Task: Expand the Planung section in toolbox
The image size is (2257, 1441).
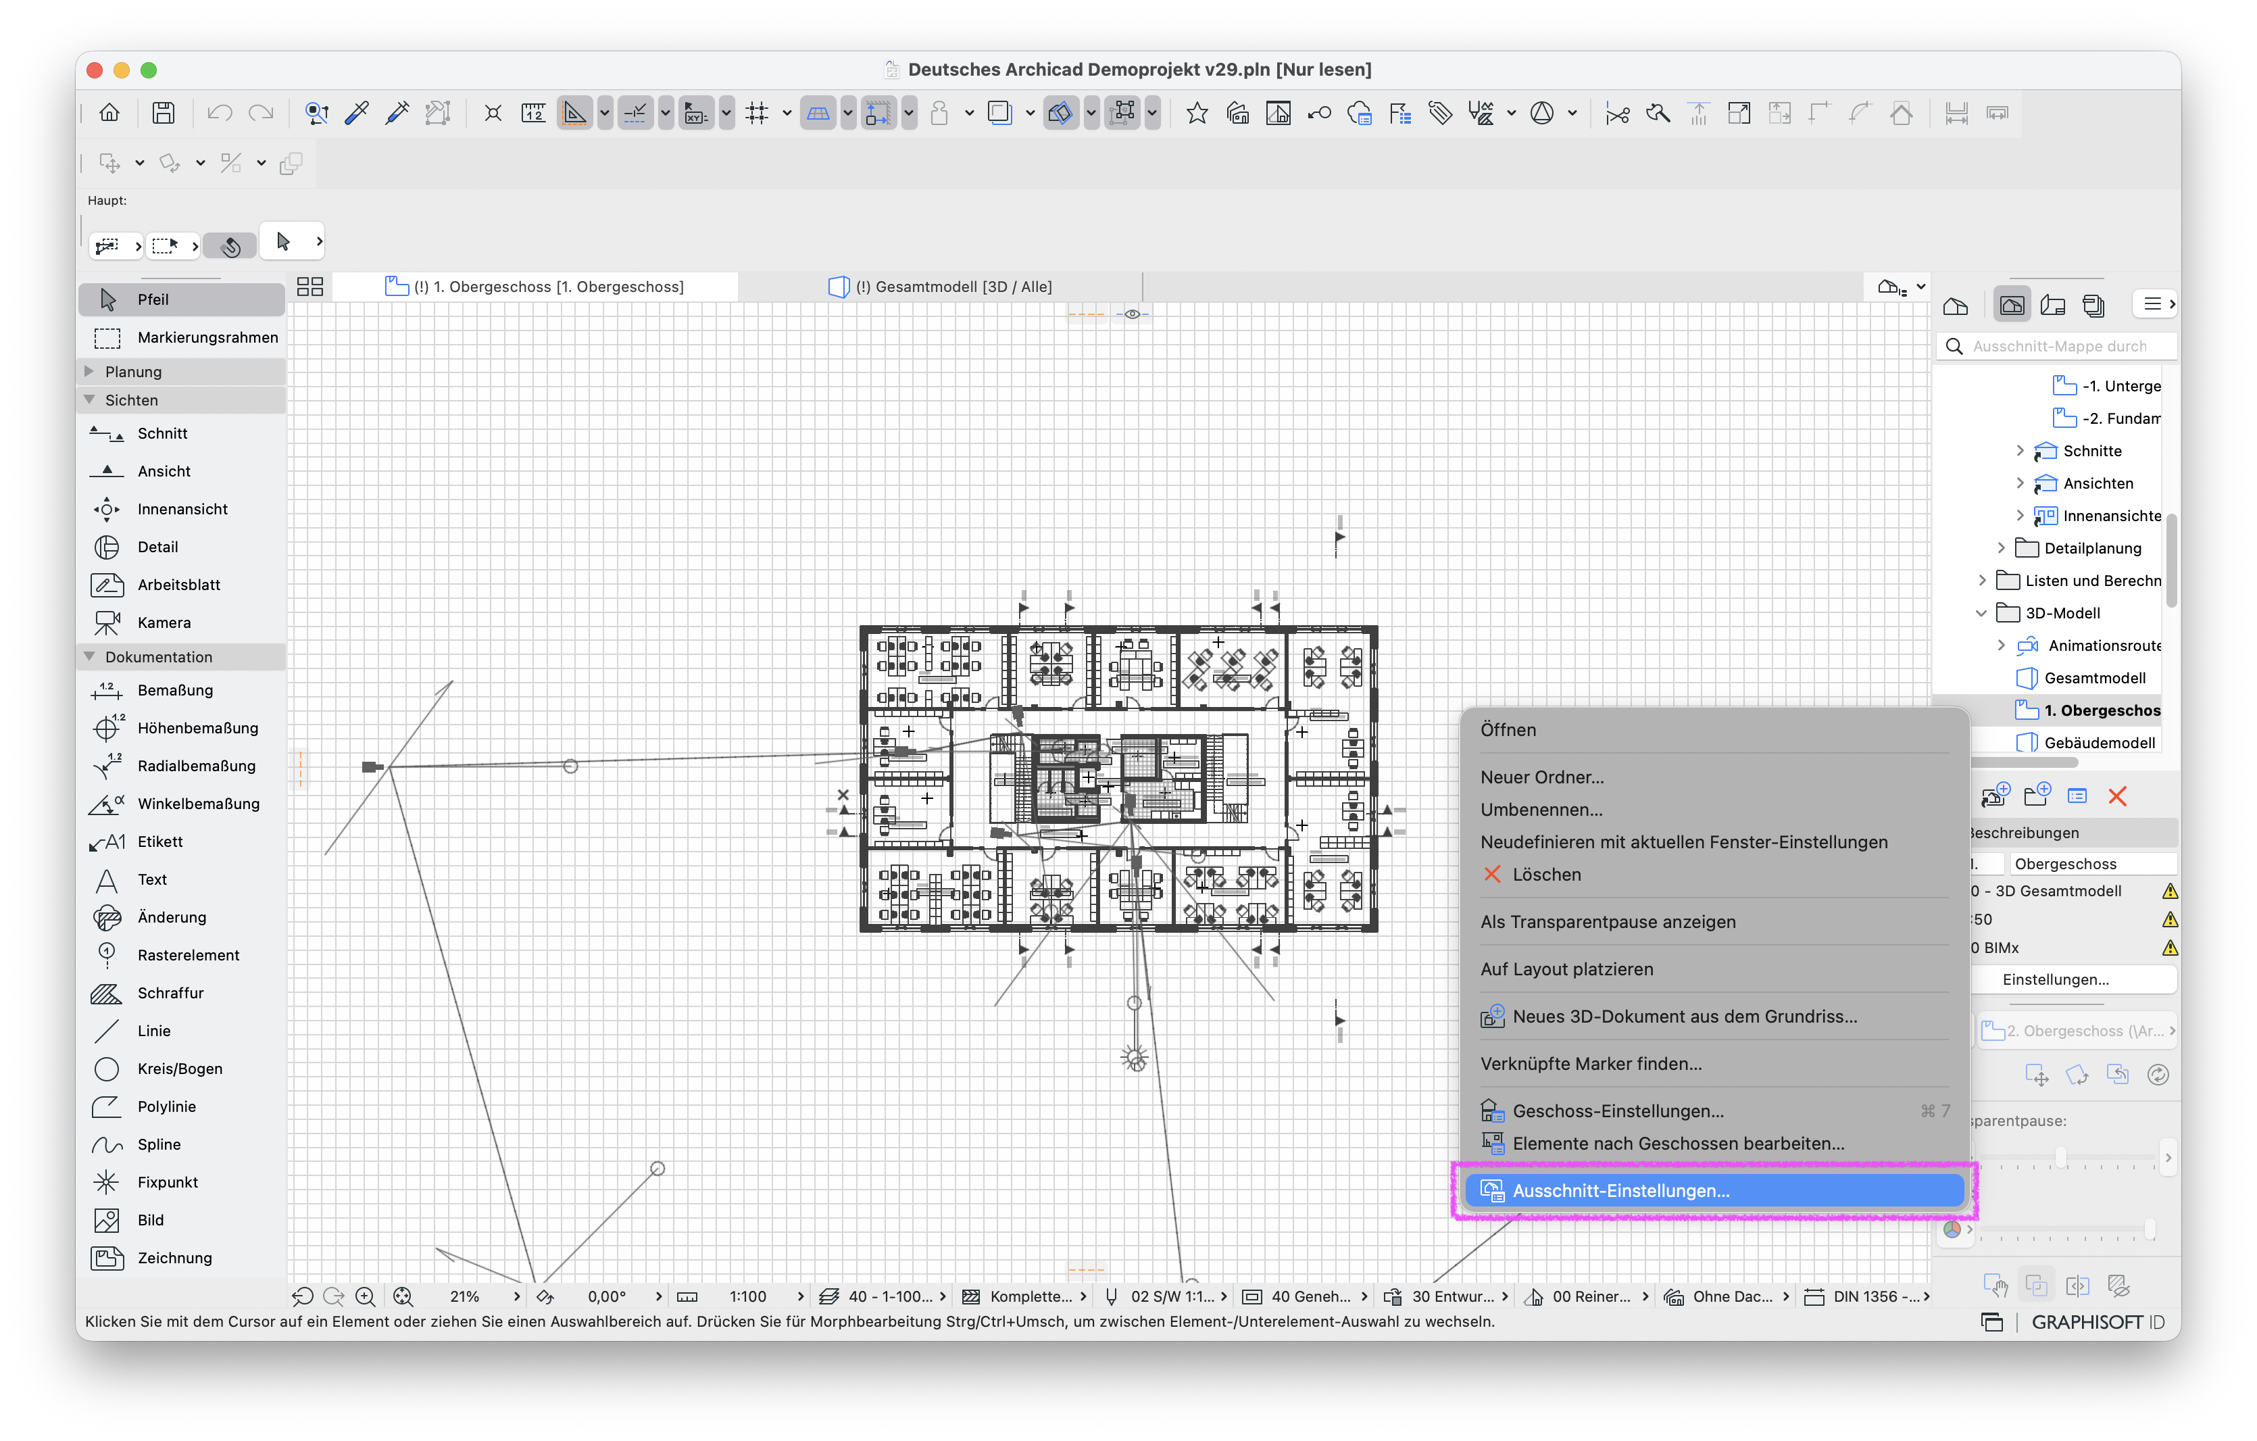Action: coord(90,371)
